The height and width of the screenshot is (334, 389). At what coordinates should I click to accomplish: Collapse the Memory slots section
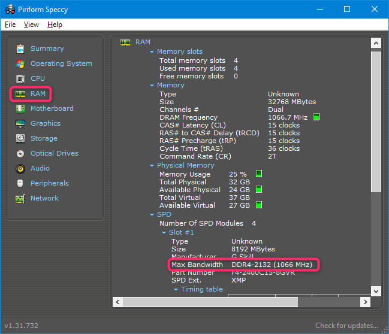(x=152, y=52)
